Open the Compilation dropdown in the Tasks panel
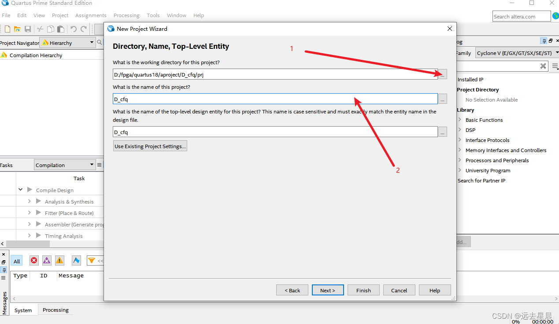Screen dimensions: 559x324 [65, 165]
